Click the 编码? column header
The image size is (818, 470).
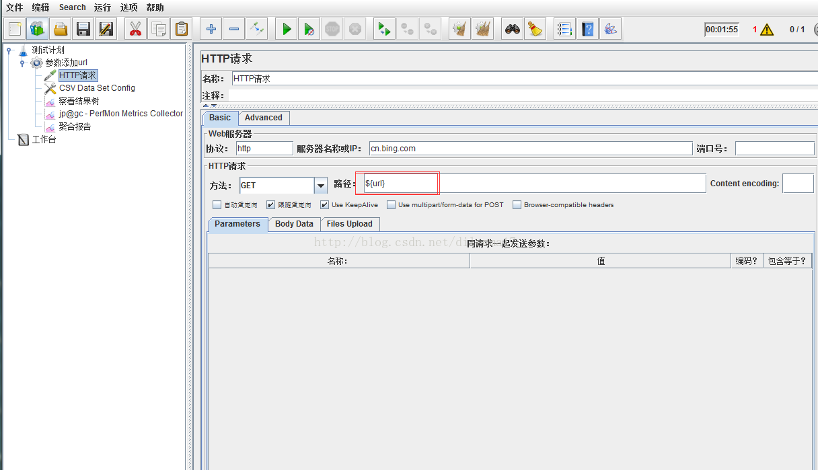(x=747, y=261)
